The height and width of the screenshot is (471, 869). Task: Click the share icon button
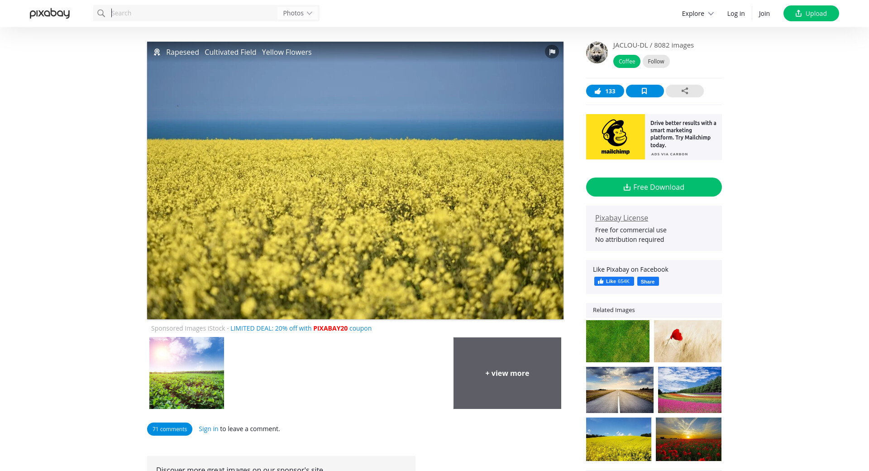[x=685, y=91]
